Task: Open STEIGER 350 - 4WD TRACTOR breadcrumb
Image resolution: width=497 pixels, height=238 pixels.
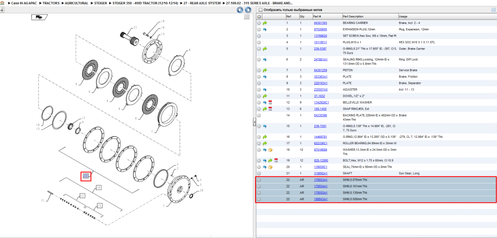Action: pos(145,3)
